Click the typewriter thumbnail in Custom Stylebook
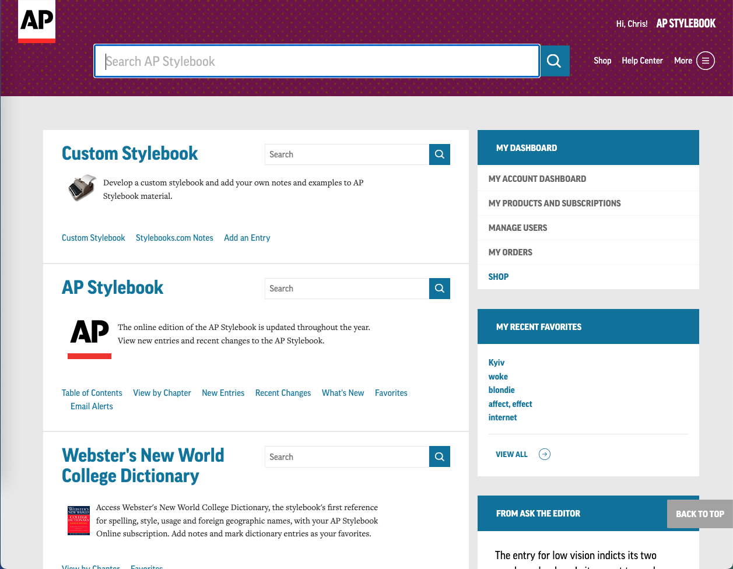Viewport: 733px width, 569px height. pyautogui.click(x=82, y=187)
